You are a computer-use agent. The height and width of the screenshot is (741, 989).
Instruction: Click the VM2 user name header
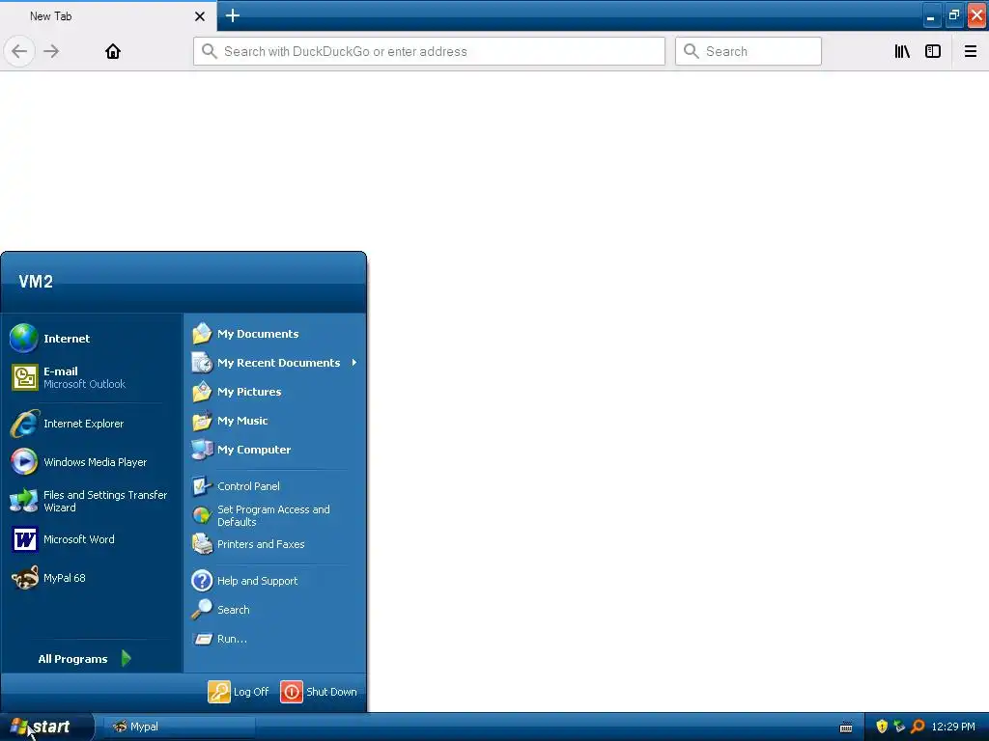(36, 282)
